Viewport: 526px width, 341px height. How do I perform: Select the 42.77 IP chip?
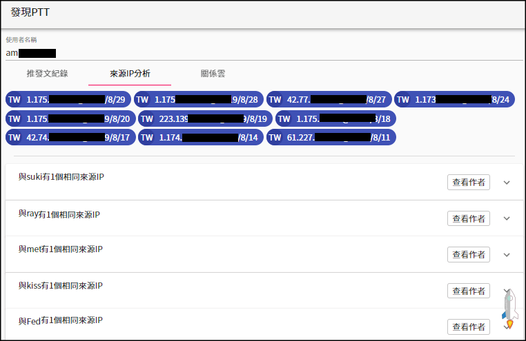click(329, 99)
